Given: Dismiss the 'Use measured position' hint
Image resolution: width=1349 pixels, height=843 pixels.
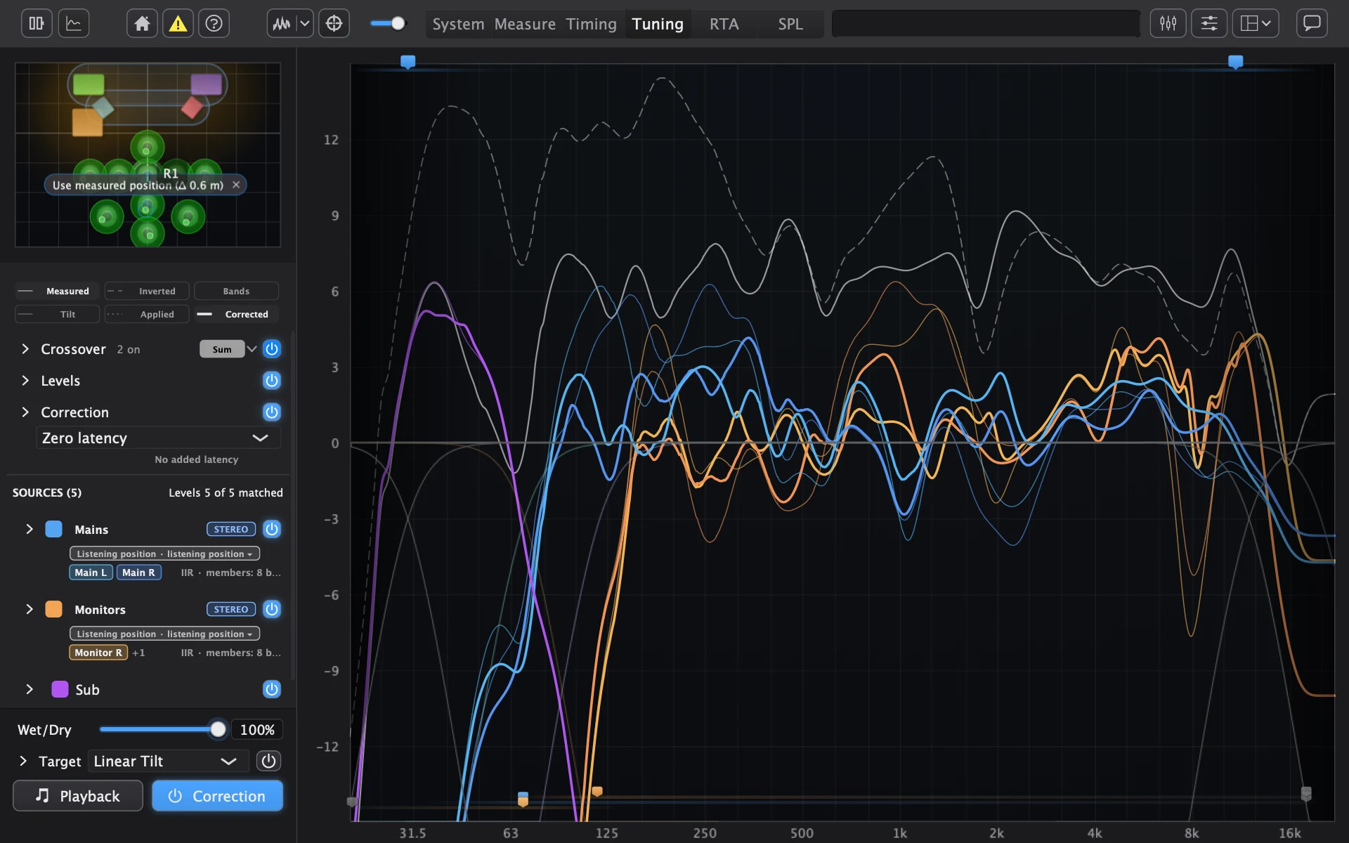Looking at the screenshot, I should coord(236,185).
